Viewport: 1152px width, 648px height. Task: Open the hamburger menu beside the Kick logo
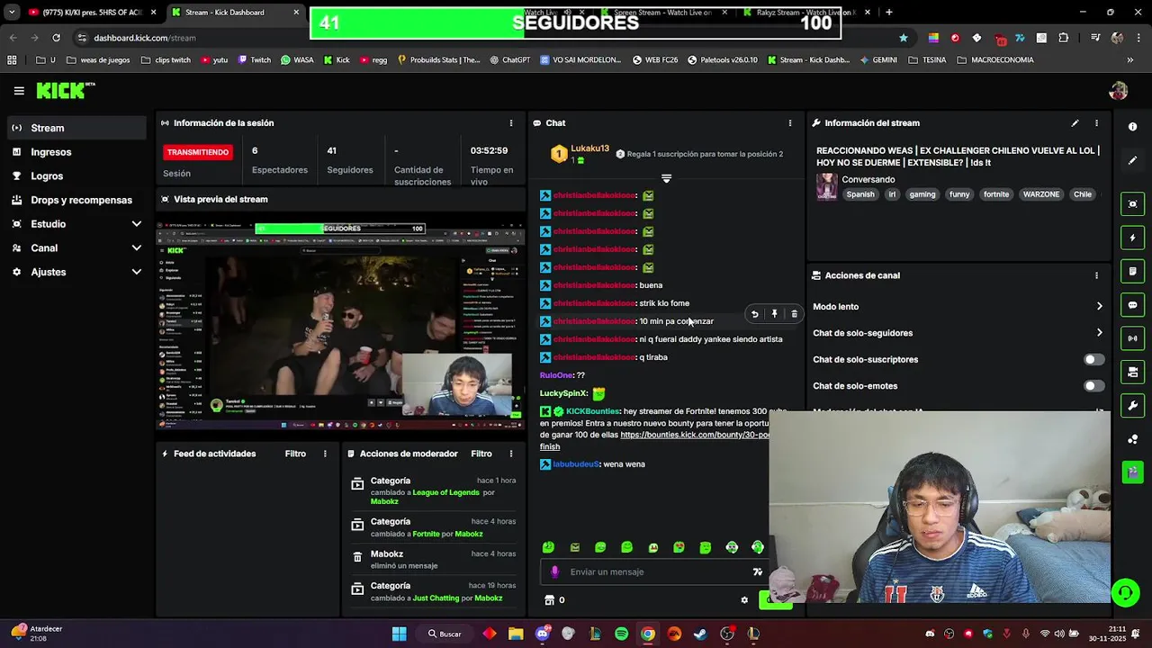(x=19, y=91)
